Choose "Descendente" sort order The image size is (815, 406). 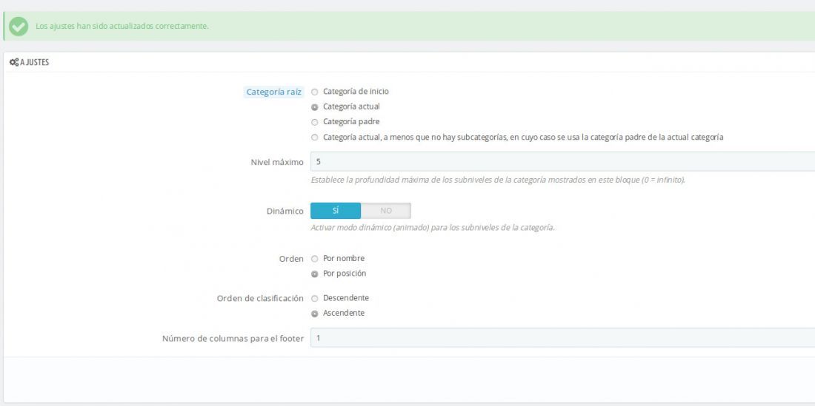[x=314, y=299]
